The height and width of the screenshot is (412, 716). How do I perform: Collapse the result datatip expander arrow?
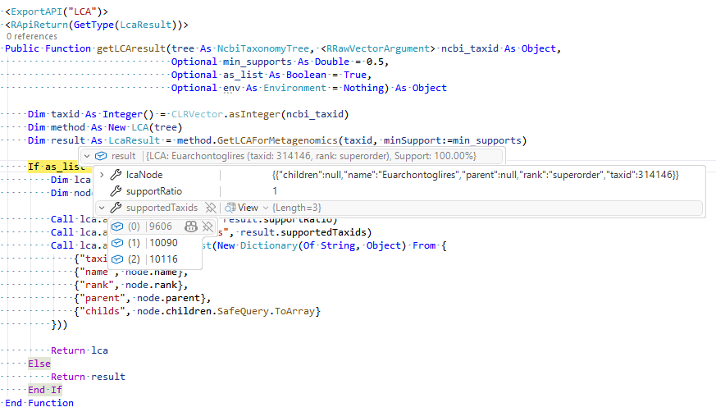86,156
